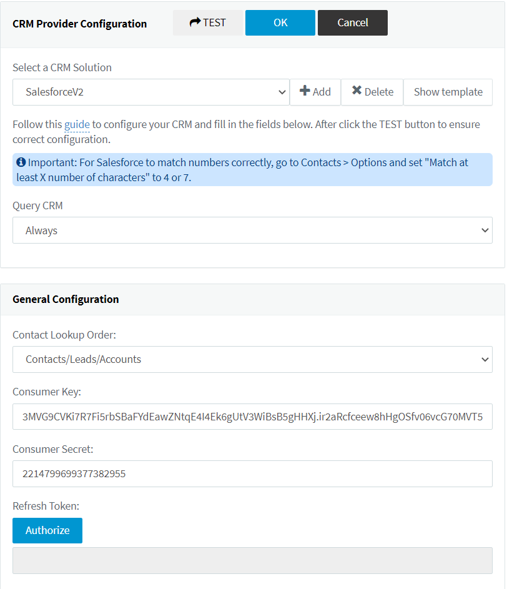Authorize the Salesforce refresh token
Viewport: 507px width, 589px height.
47,530
